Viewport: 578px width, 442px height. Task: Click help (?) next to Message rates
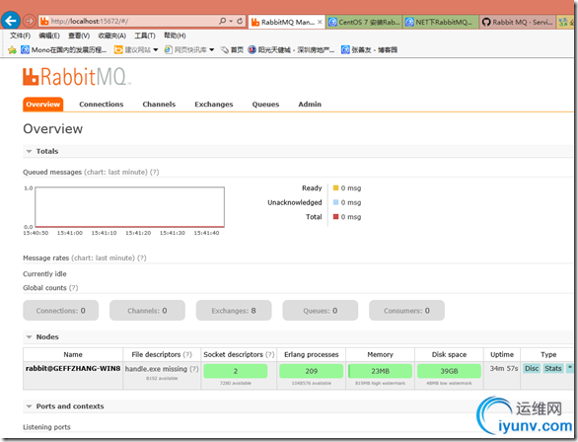coord(142,258)
